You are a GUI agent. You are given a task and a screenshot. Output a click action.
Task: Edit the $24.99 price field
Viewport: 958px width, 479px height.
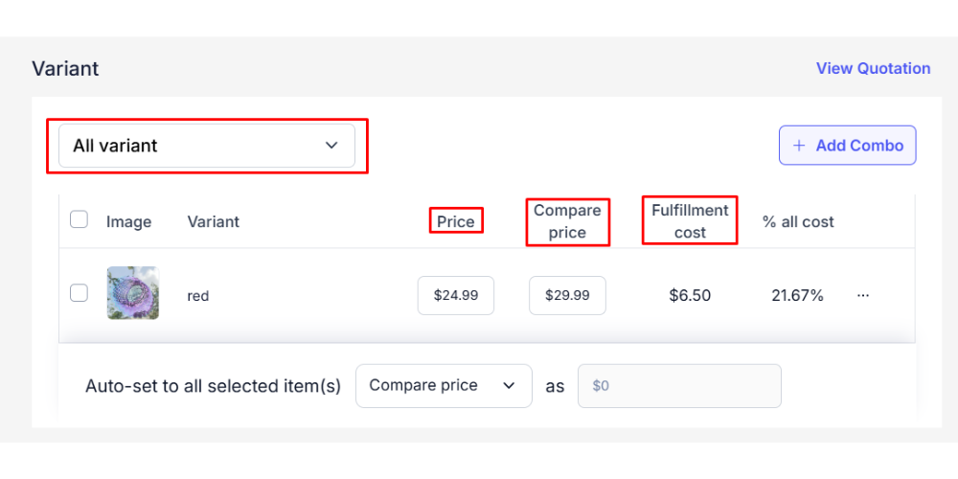pos(456,295)
